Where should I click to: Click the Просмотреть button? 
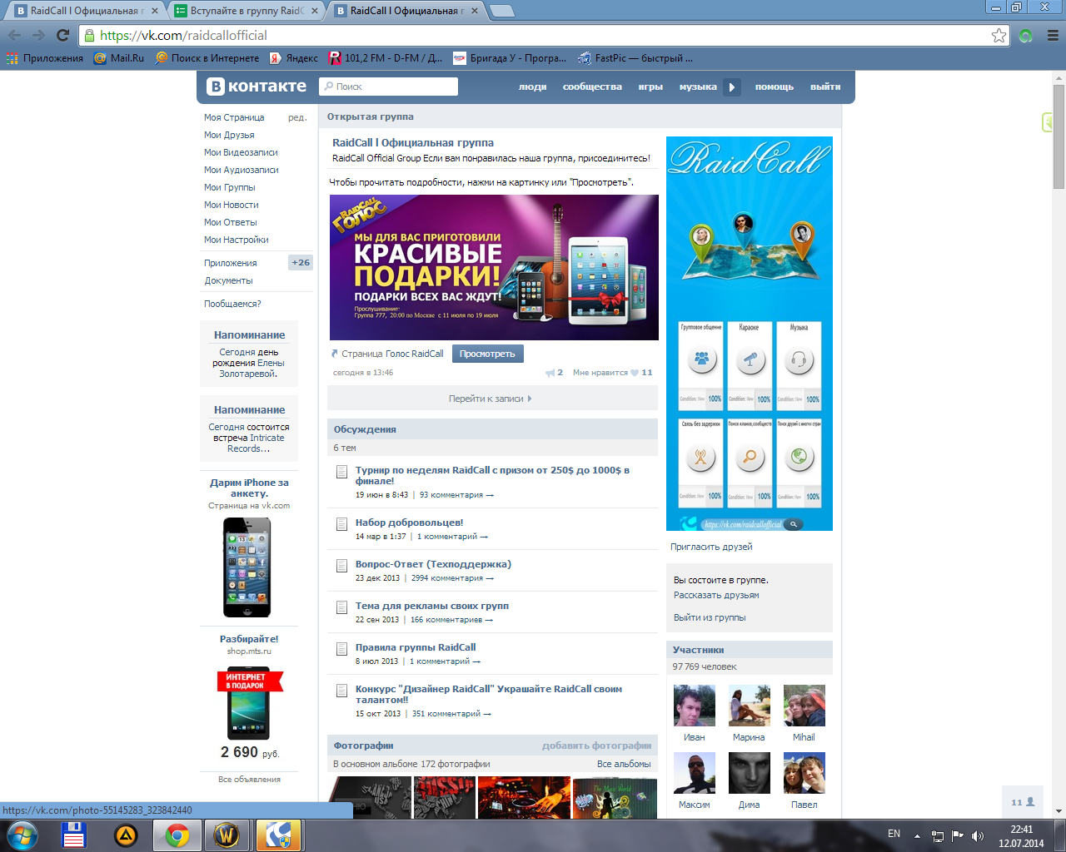(488, 354)
